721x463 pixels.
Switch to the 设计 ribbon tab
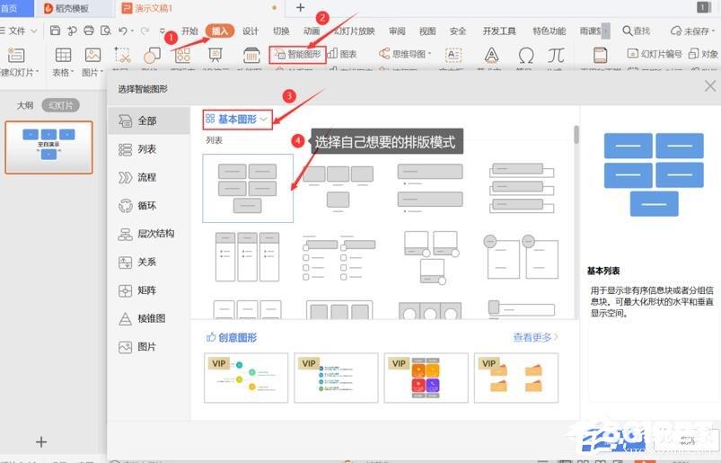pos(251,31)
